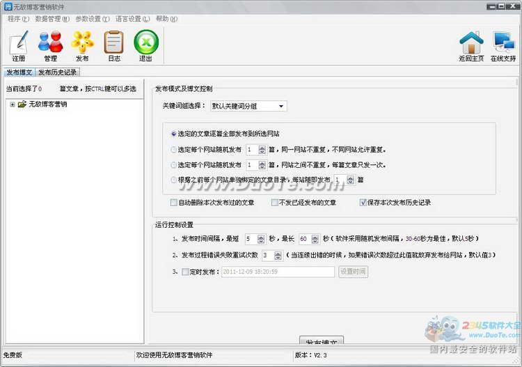Uncheck 保存本次发布历史记录 checkbox
Screen dimensions: 522x367
(x=363, y=203)
